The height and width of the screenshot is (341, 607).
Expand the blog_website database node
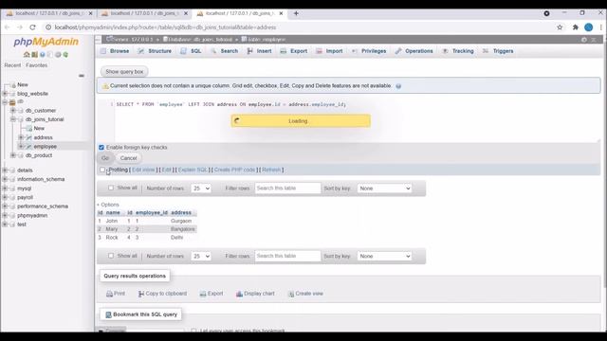point(5,94)
